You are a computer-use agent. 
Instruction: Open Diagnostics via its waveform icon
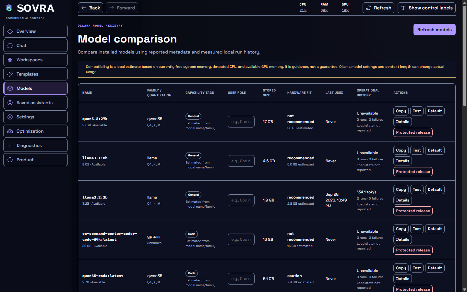(x=10, y=145)
